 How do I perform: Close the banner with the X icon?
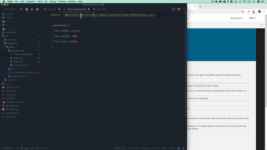tap(262, 25)
